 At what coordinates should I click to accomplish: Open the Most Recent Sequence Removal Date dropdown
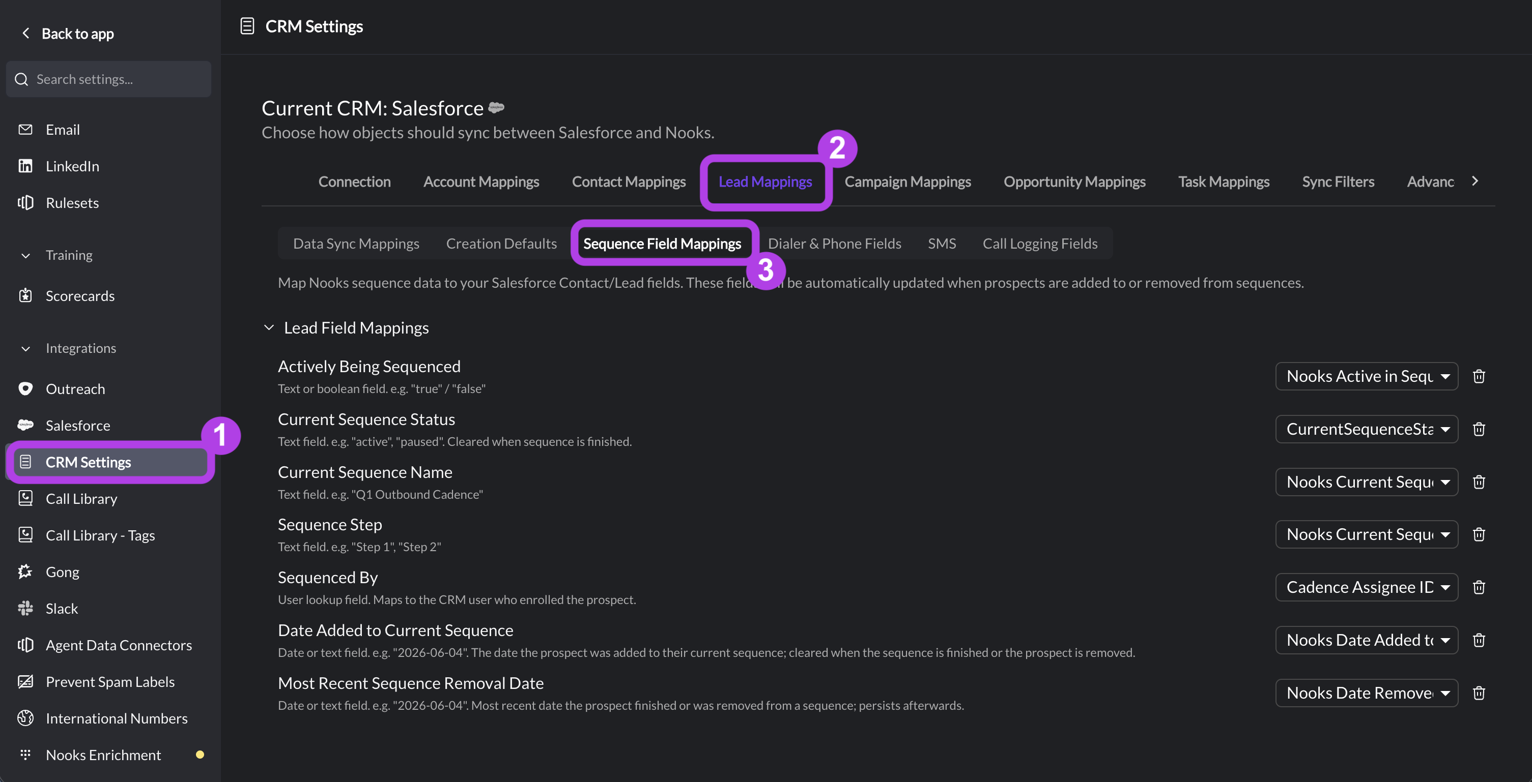pyautogui.click(x=1367, y=693)
